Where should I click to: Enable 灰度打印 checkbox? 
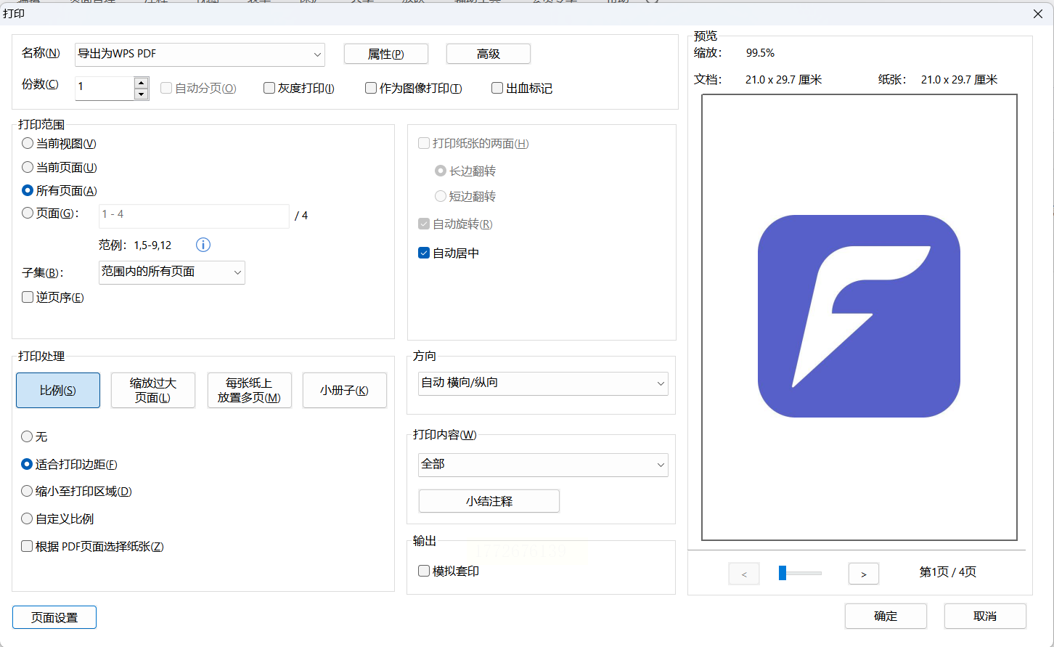pos(269,88)
